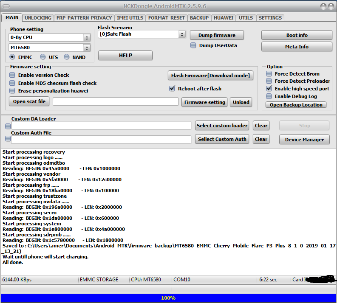Click Sellect Custom Auth button
Image resolution: width=337 pixels, height=303 pixels.
coord(222,139)
